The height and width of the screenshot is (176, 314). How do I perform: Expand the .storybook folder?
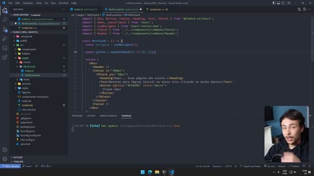(x=14, y=37)
